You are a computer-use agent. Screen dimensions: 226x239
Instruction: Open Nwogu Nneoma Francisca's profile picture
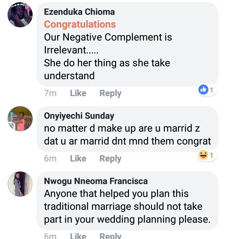(20, 184)
